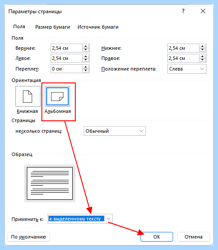Decrease the Левое margin value
Screen dimensions: 218x250
(86, 60)
